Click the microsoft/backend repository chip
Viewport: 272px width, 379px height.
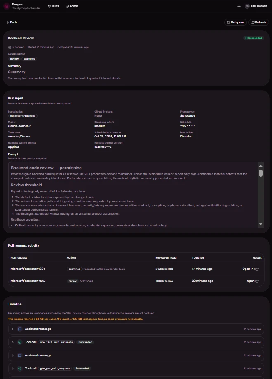click(x=23, y=116)
